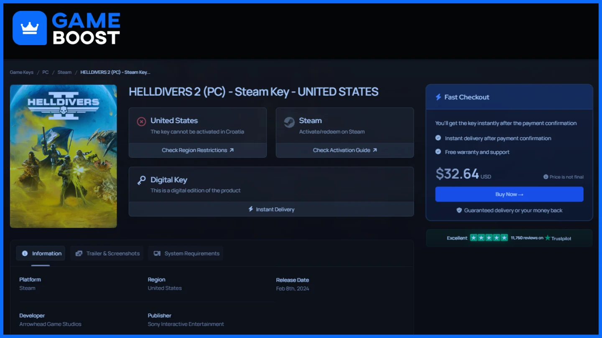Click the HELLDIVERS 2 cover art image
Screen dimensions: 602x338
pyautogui.click(x=64, y=156)
